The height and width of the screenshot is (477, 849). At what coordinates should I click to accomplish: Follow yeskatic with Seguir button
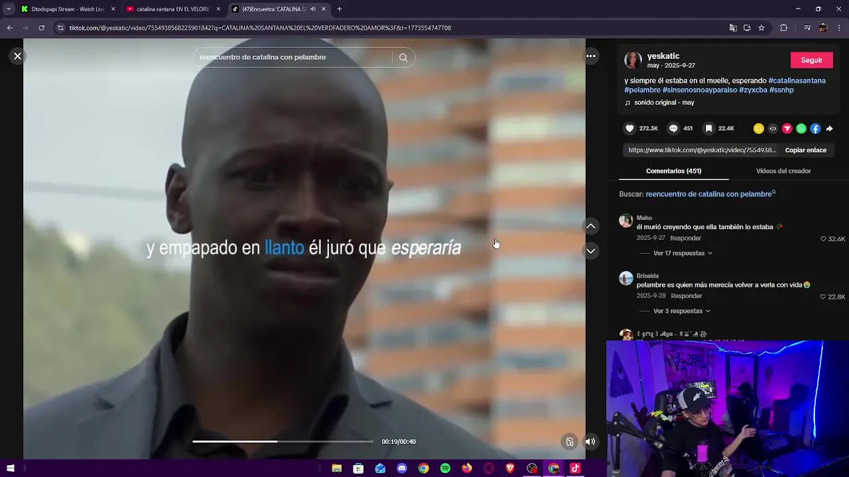811,60
